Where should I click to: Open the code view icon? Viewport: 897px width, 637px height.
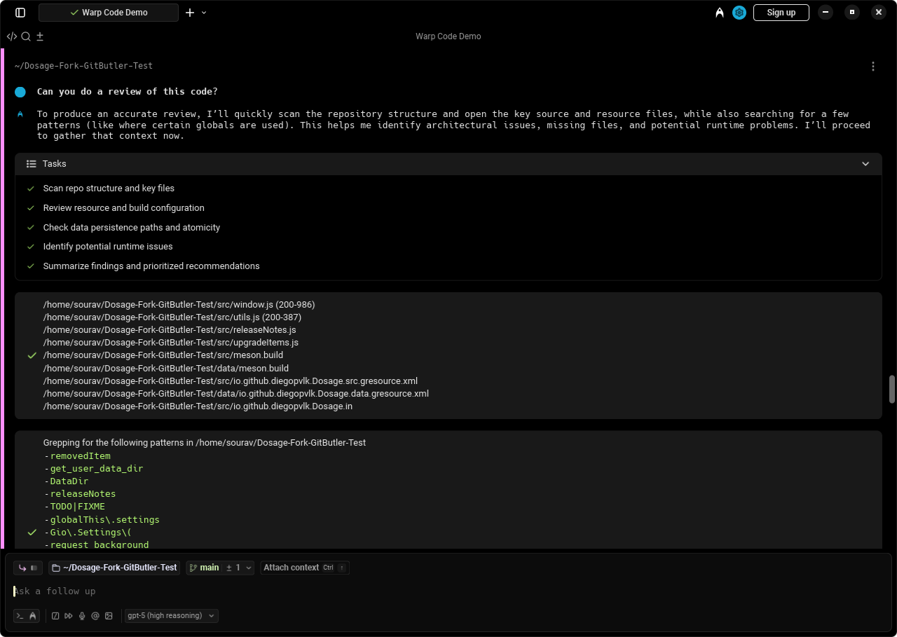12,36
